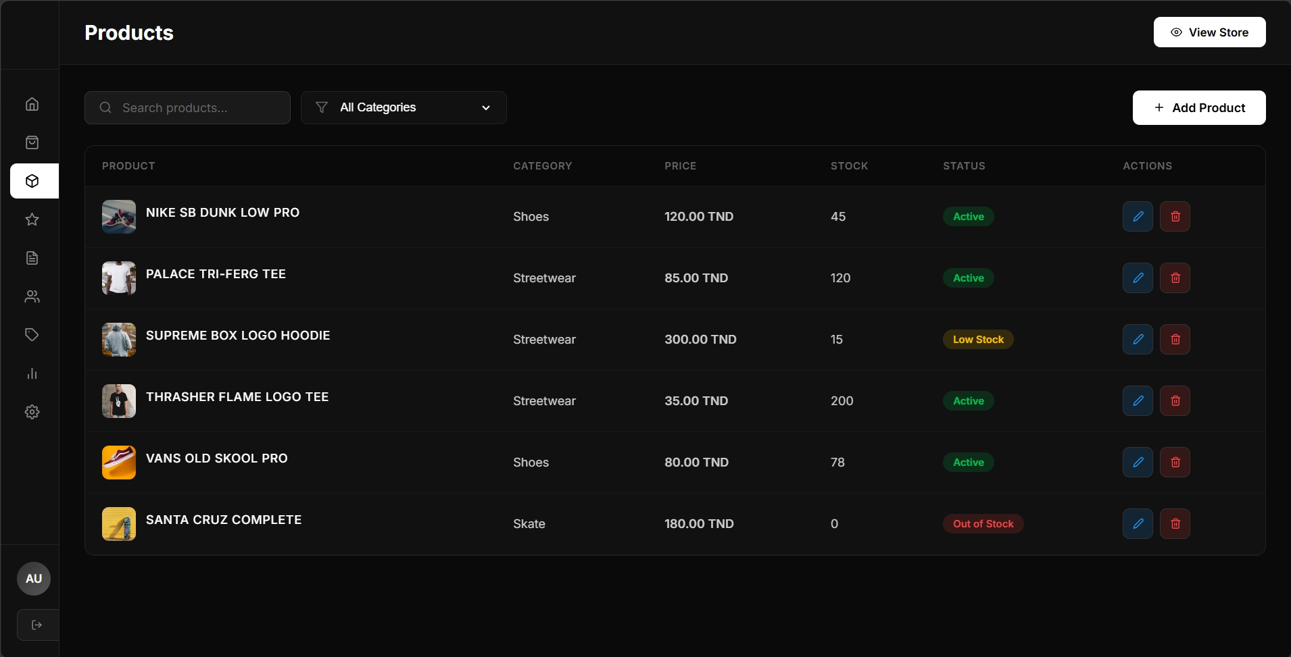Edit the Vans Old Skool Pro product
Image resolution: width=1291 pixels, height=657 pixels.
[1138, 463]
